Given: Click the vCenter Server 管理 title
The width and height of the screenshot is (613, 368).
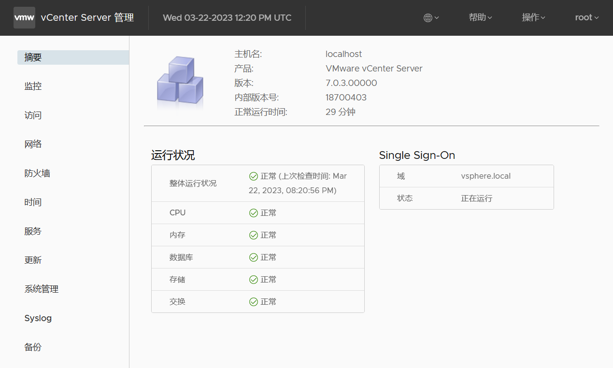Looking at the screenshot, I should pyautogui.click(x=87, y=18).
